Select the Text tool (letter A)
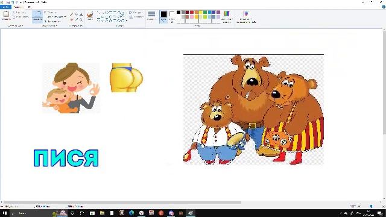The width and height of the screenshot is (386, 217). [81, 14]
